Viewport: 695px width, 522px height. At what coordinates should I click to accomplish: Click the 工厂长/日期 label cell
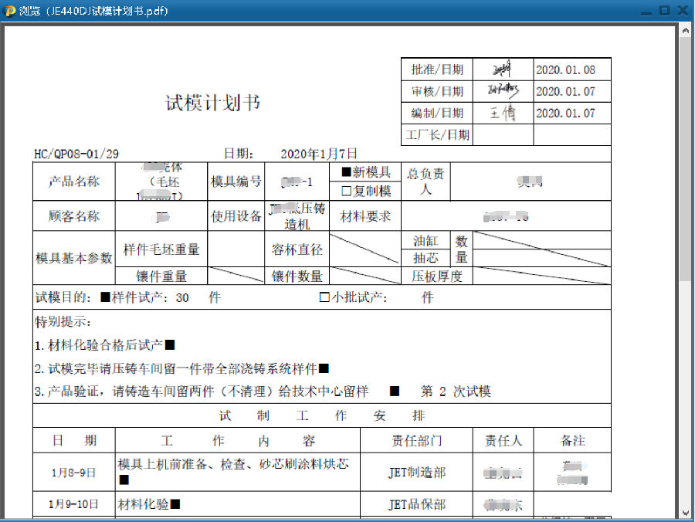click(x=437, y=134)
